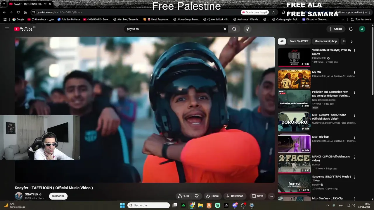Start voice search with microphone
The image size is (374, 210).
point(247,29)
